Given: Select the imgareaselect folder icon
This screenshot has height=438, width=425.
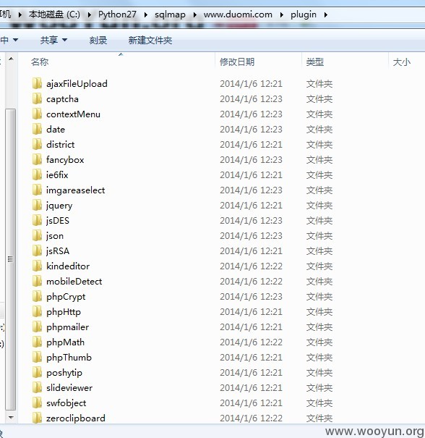Looking at the screenshot, I should point(37,190).
